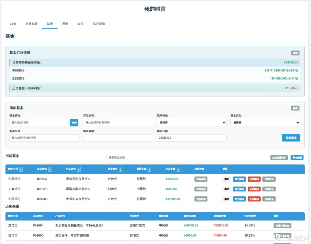Focus the 产品名称 input field
Image resolution: width=311 pixels, height=244 pixels.
pyautogui.click(x=118, y=122)
